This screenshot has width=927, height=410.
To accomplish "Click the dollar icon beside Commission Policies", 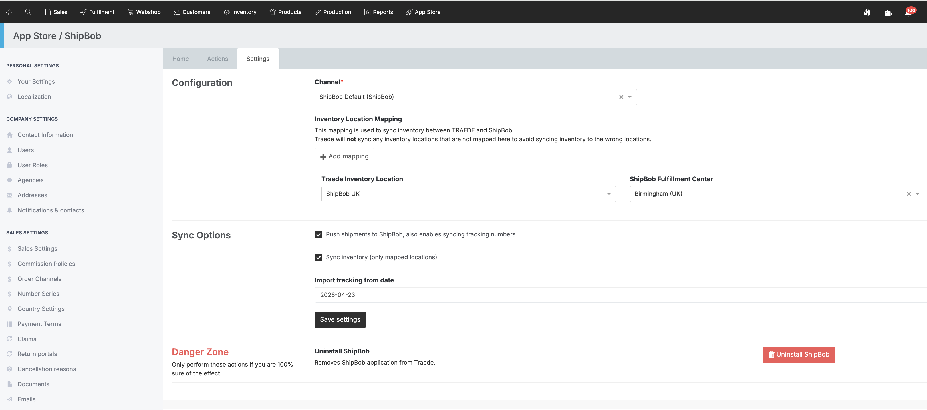I will [10, 264].
